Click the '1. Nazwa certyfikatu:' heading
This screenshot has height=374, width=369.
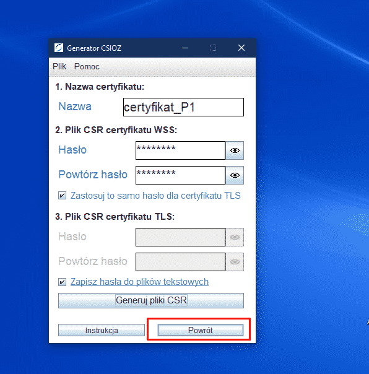click(x=100, y=87)
